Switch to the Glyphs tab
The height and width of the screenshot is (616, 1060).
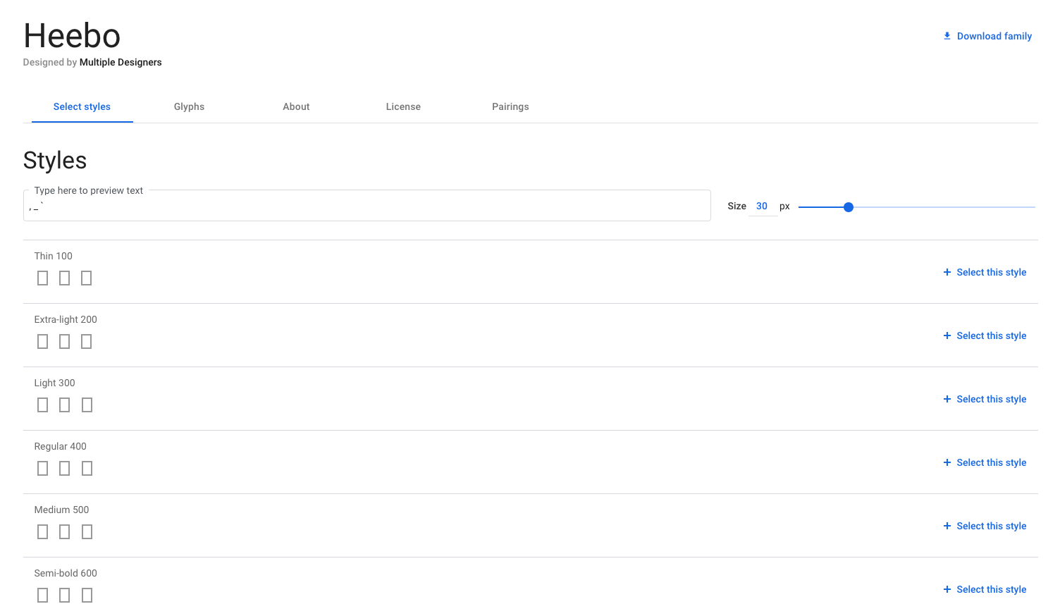pyautogui.click(x=189, y=106)
